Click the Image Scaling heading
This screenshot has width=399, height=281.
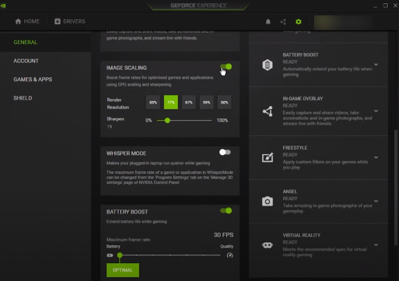[127, 68]
